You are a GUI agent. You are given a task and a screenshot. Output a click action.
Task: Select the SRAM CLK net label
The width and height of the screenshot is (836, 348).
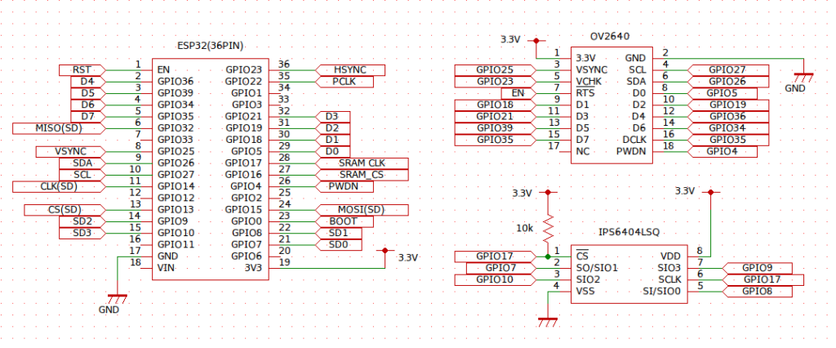click(362, 163)
